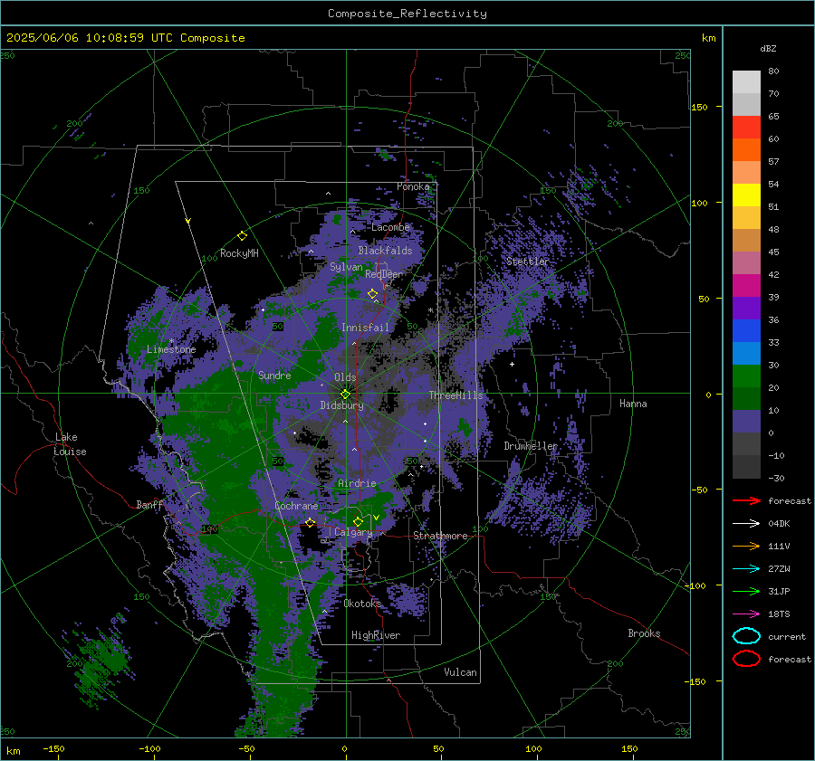
Task: Pick the blue 33–36 dBZ swatch
Action: [x=746, y=331]
